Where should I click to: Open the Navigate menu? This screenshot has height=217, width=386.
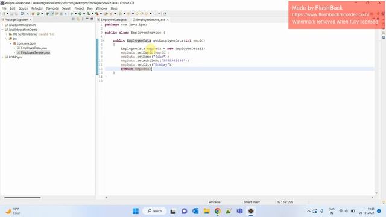52,8
